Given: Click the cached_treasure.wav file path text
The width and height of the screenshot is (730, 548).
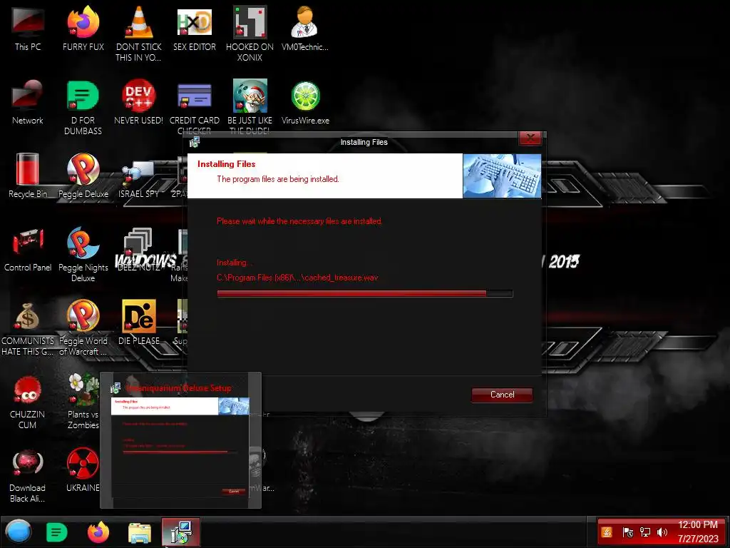Looking at the screenshot, I should tap(297, 278).
